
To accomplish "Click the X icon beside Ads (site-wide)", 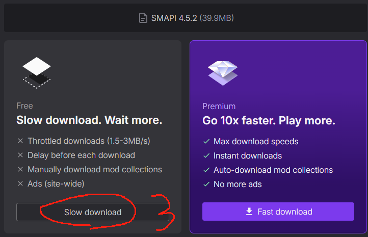I will (20, 183).
